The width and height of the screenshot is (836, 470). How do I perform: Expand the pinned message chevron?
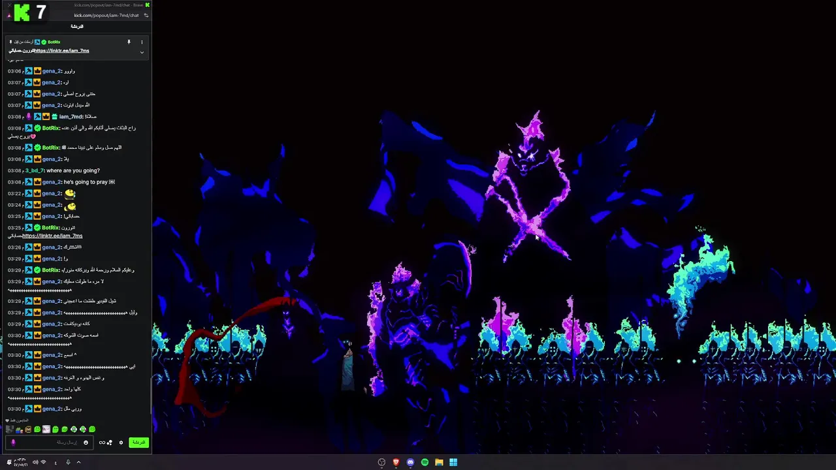(142, 52)
